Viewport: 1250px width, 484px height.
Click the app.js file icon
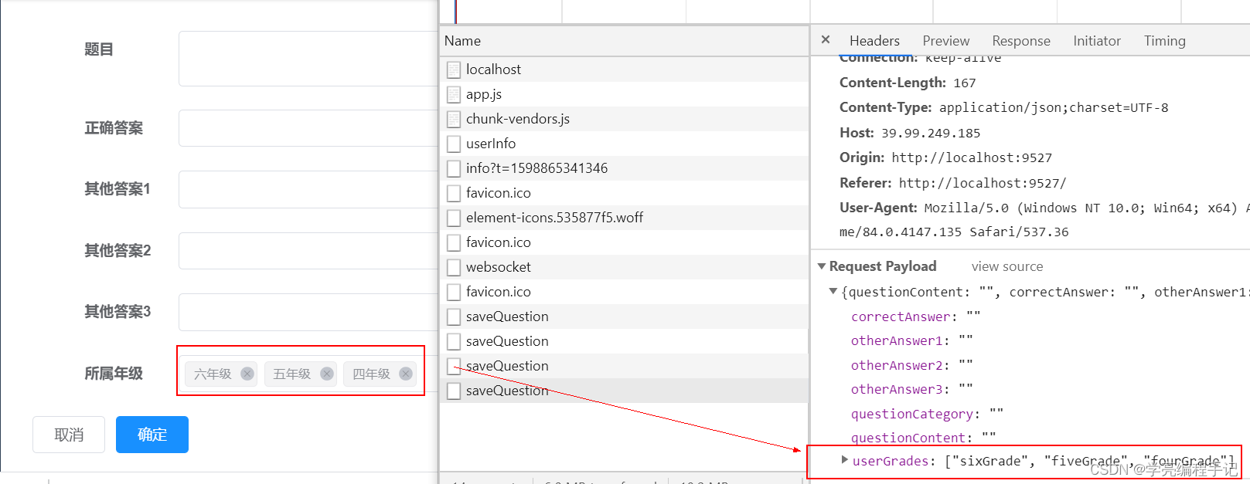454,94
